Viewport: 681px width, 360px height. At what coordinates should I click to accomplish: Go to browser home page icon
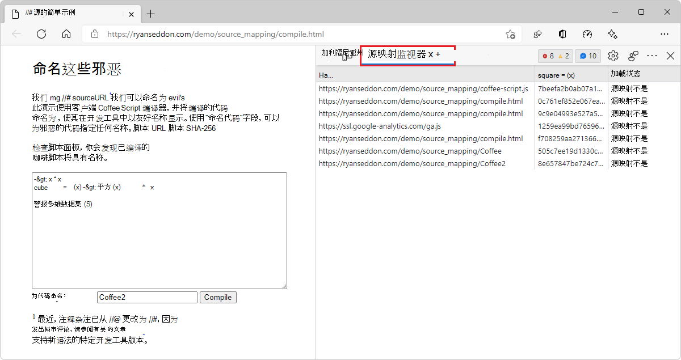coord(66,34)
